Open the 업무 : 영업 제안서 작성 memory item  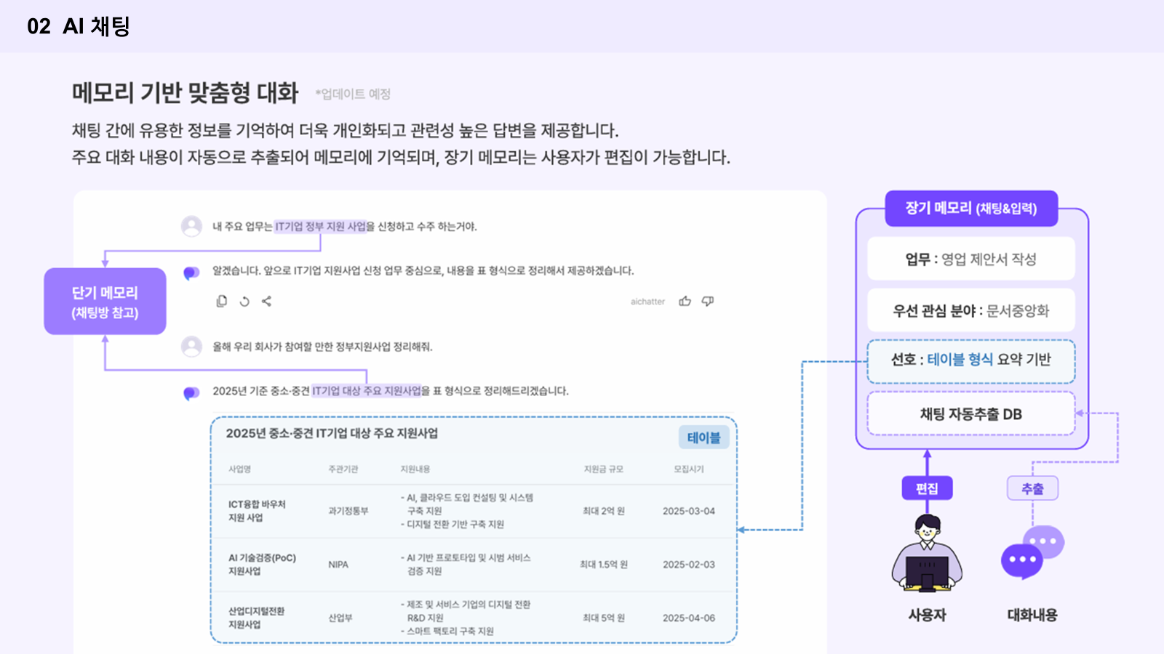tap(970, 259)
